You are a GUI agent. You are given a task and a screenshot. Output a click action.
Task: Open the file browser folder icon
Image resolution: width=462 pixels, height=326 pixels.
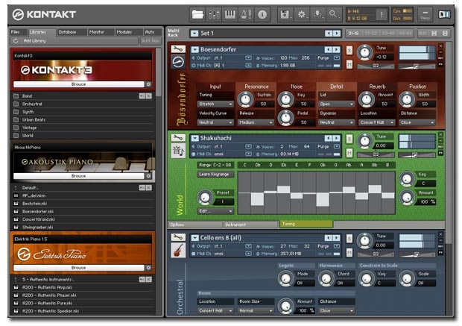coord(197,14)
